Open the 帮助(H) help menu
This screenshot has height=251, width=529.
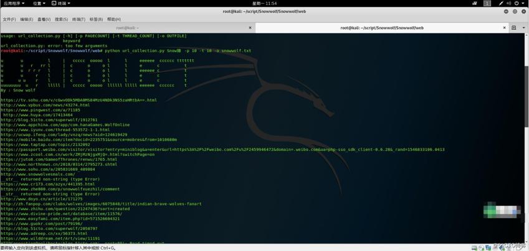(113, 19)
